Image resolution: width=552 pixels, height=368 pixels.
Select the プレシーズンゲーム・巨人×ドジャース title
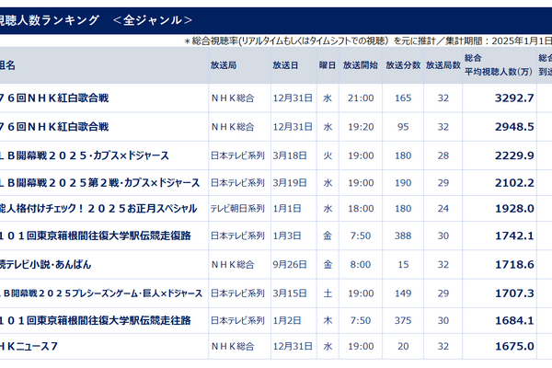(x=101, y=293)
